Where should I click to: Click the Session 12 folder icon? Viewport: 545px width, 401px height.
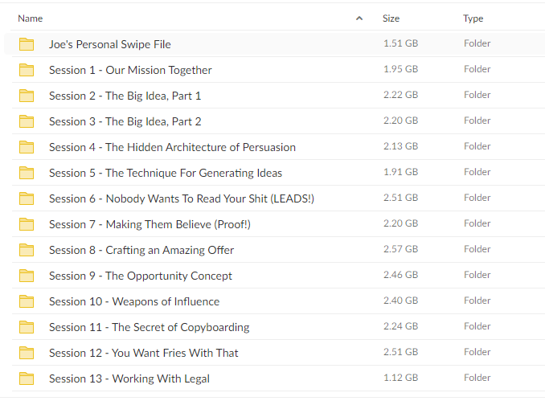(x=27, y=353)
